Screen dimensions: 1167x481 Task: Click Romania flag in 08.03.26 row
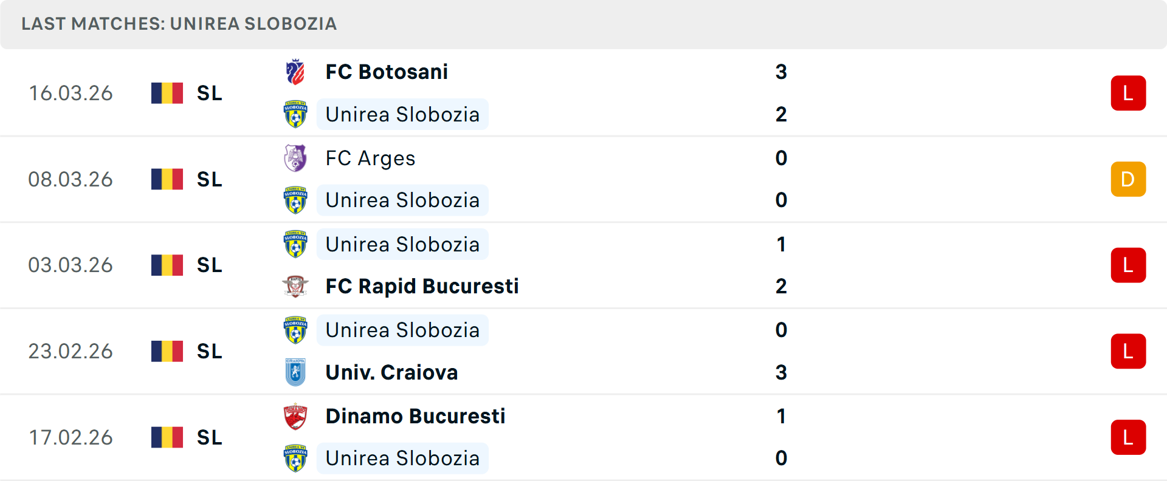coord(167,179)
